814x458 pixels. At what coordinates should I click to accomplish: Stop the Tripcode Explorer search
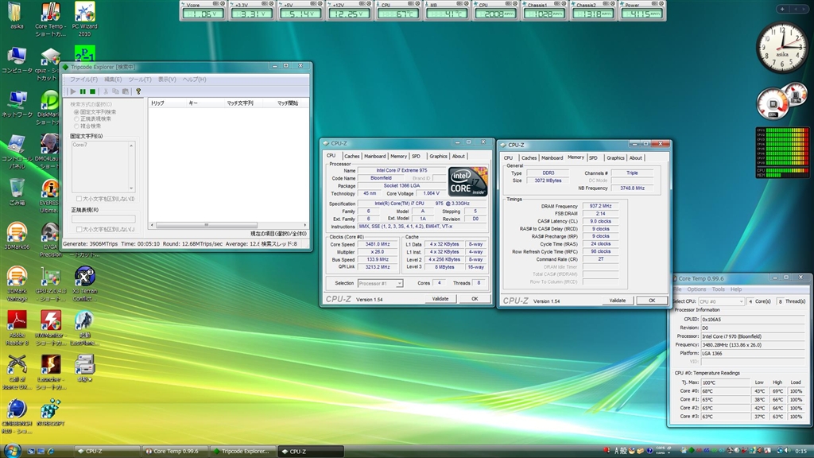92,91
